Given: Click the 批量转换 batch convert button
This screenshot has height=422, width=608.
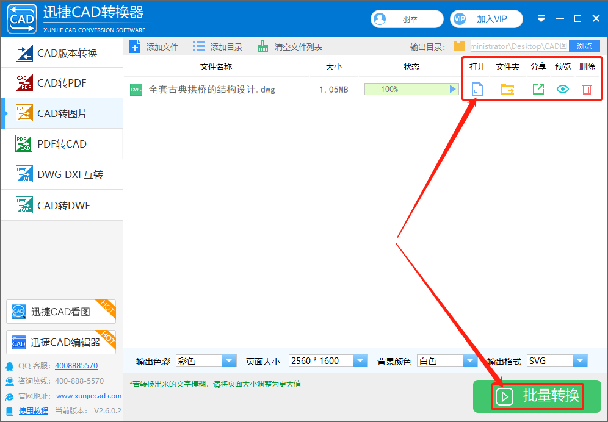Looking at the screenshot, I should 537,396.
